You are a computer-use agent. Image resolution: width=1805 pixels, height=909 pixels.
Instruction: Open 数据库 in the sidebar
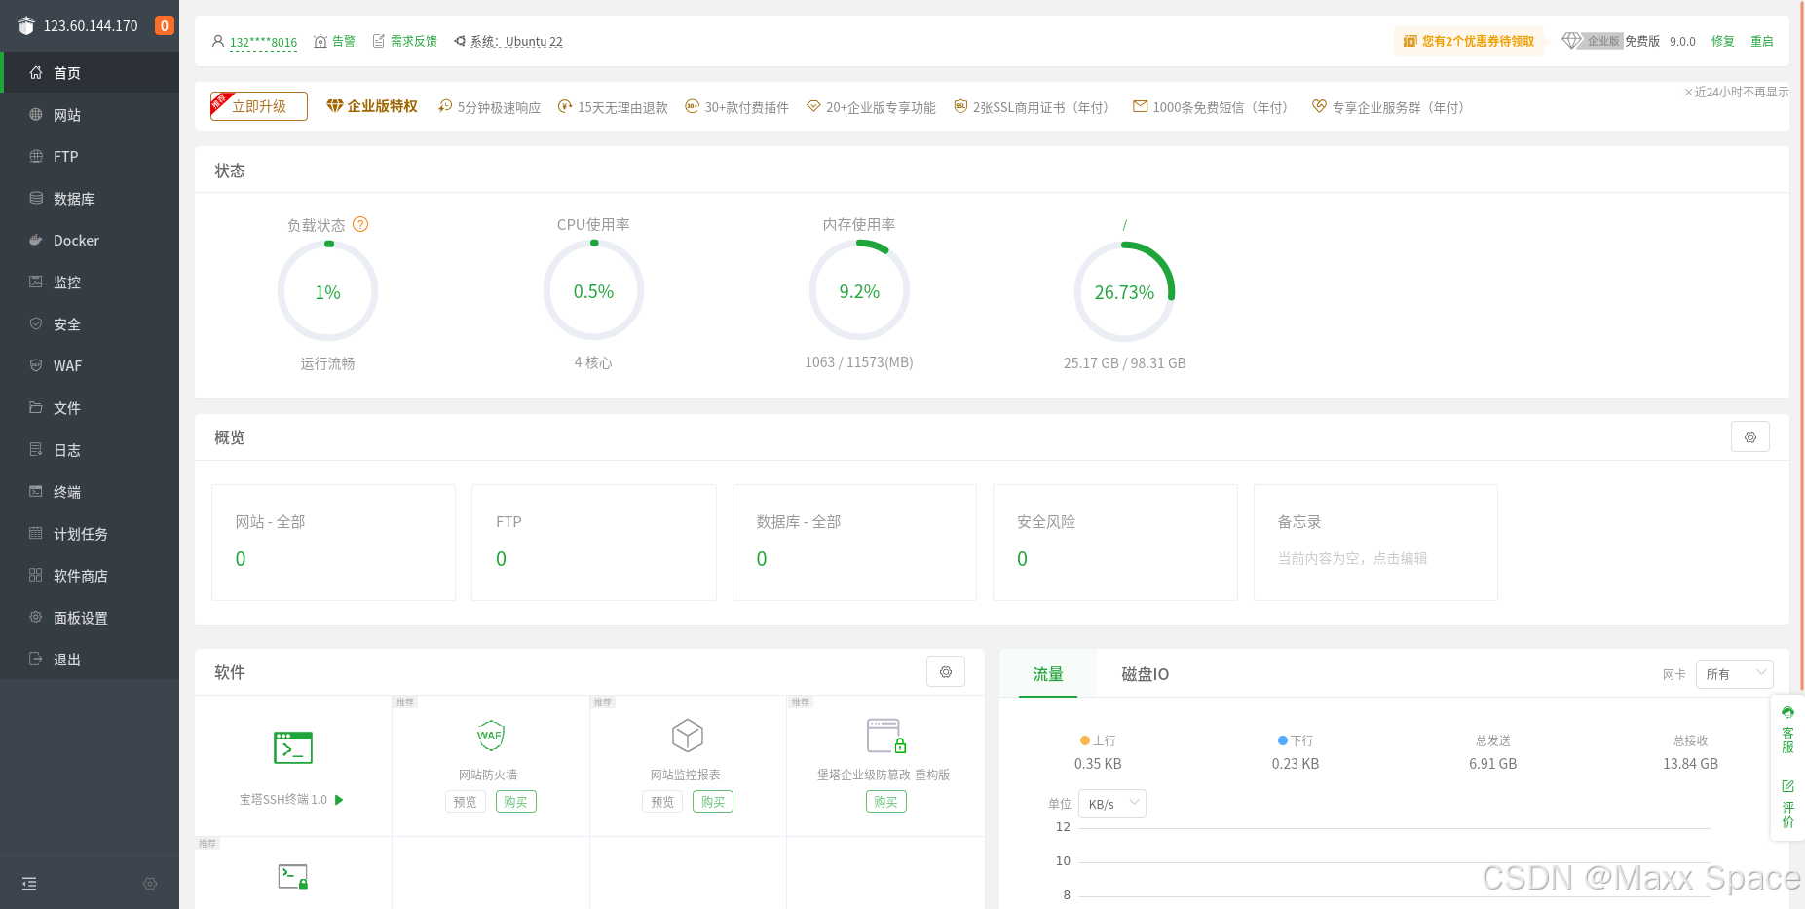point(90,199)
